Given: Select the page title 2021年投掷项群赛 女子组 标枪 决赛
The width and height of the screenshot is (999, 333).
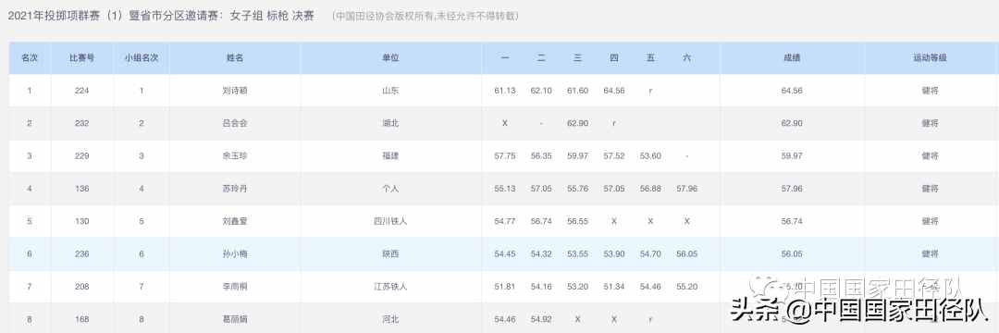Looking at the screenshot, I should (x=161, y=17).
